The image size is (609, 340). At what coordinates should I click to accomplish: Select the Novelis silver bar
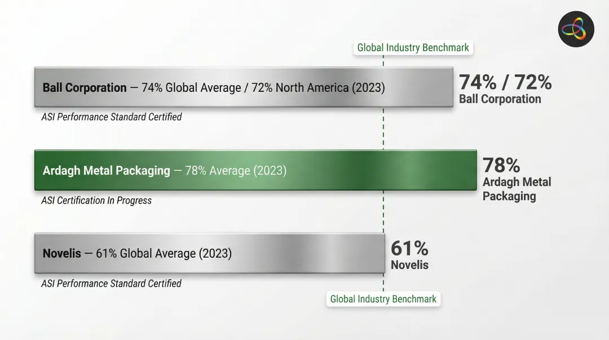(x=210, y=253)
